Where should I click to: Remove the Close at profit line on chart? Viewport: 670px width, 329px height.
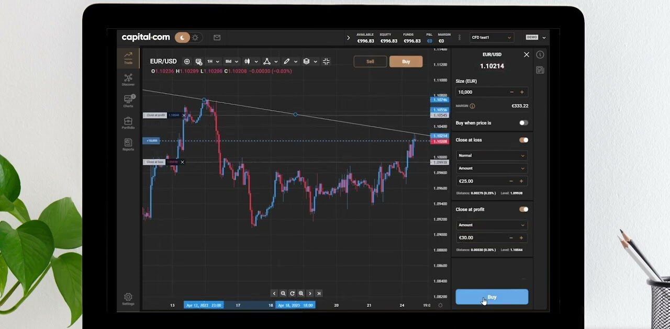(184, 115)
